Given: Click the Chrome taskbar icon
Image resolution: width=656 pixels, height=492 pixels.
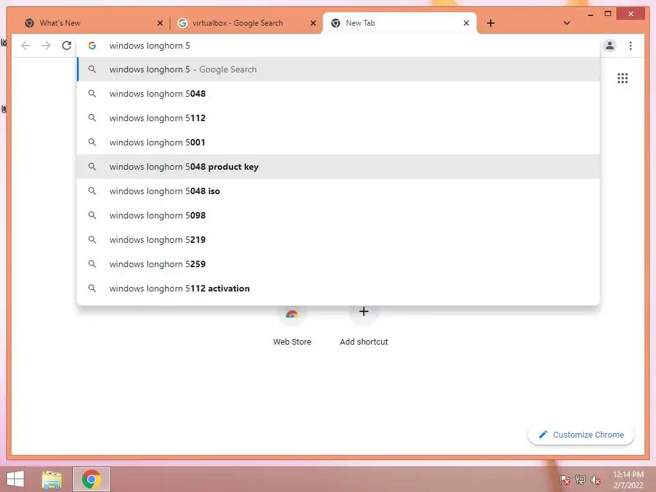Looking at the screenshot, I should coord(91,479).
